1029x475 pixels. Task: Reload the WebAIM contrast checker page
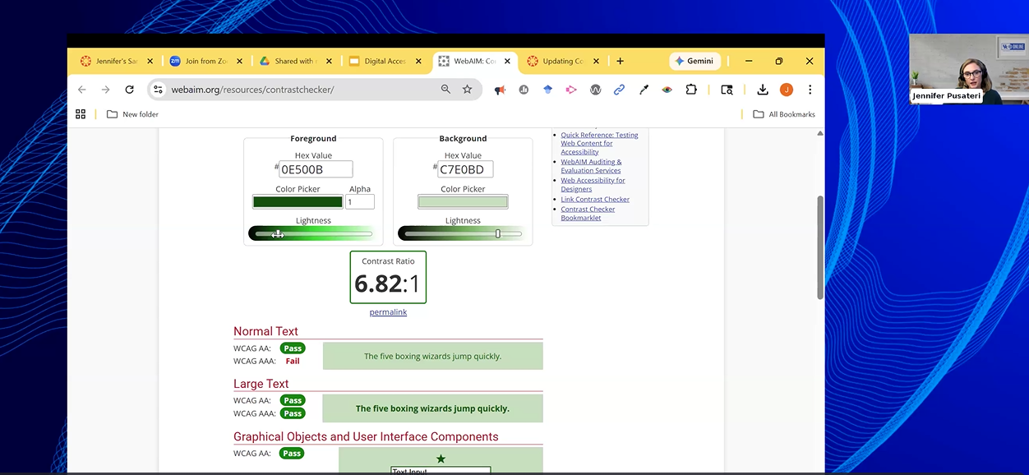click(x=129, y=90)
